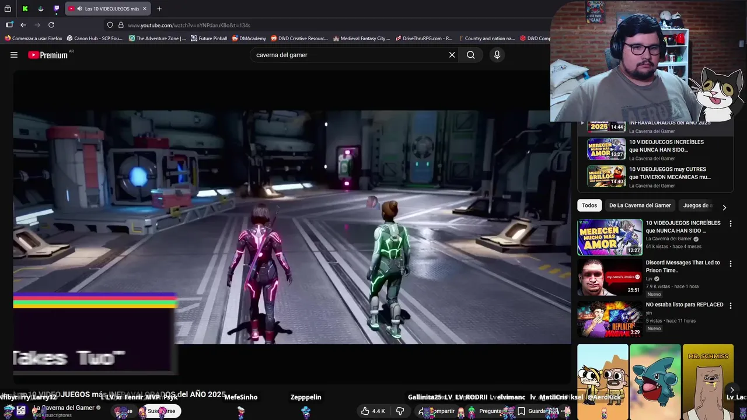Switch to pinned Kick tab
The height and width of the screenshot is (420, 747).
pyautogui.click(x=25, y=9)
